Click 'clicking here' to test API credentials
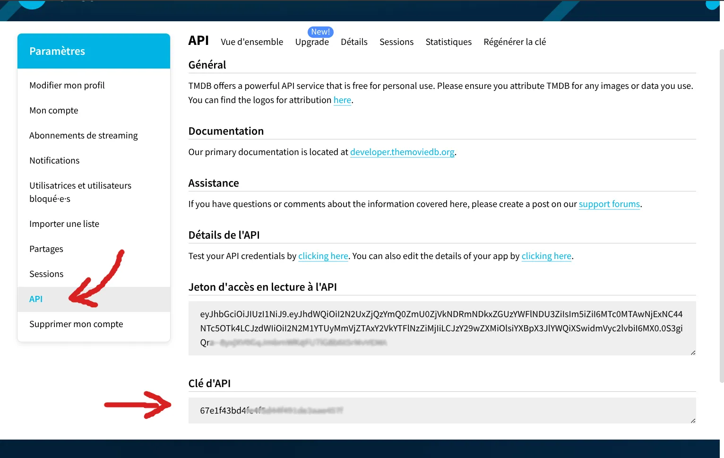 pyautogui.click(x=323, y=256)
